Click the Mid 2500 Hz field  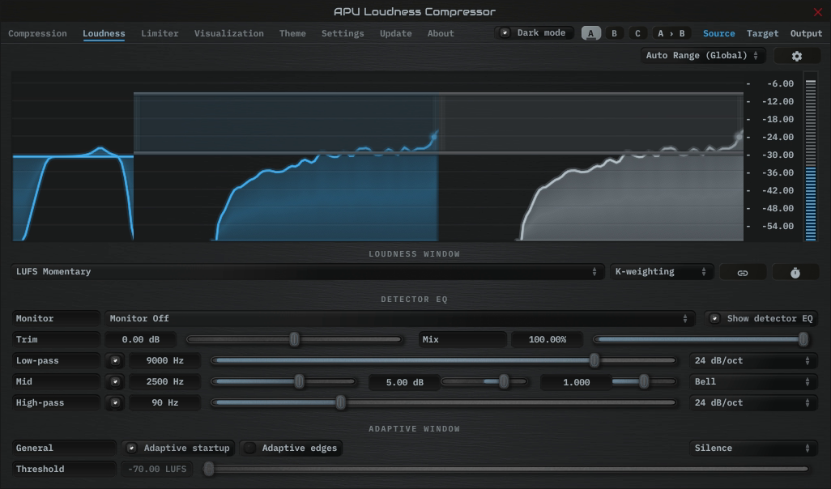click(164, 382)
